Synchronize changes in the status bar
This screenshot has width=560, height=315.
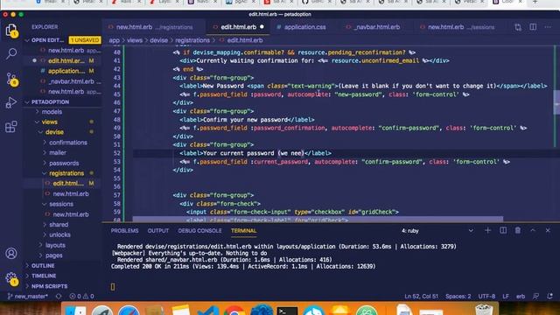(x=59, y=296)
